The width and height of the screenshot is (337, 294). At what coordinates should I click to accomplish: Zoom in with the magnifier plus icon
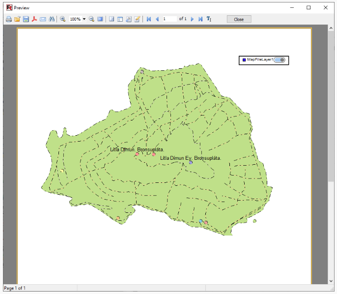(x=62, y=19)
